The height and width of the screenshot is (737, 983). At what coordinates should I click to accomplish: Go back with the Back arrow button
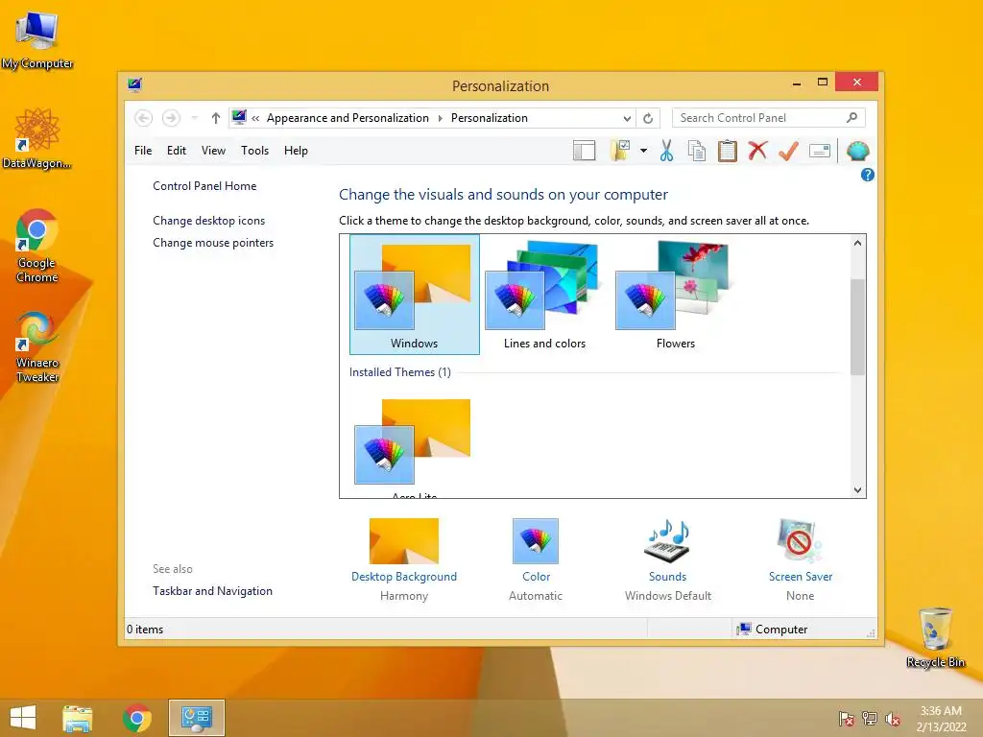tap(144, 118)
